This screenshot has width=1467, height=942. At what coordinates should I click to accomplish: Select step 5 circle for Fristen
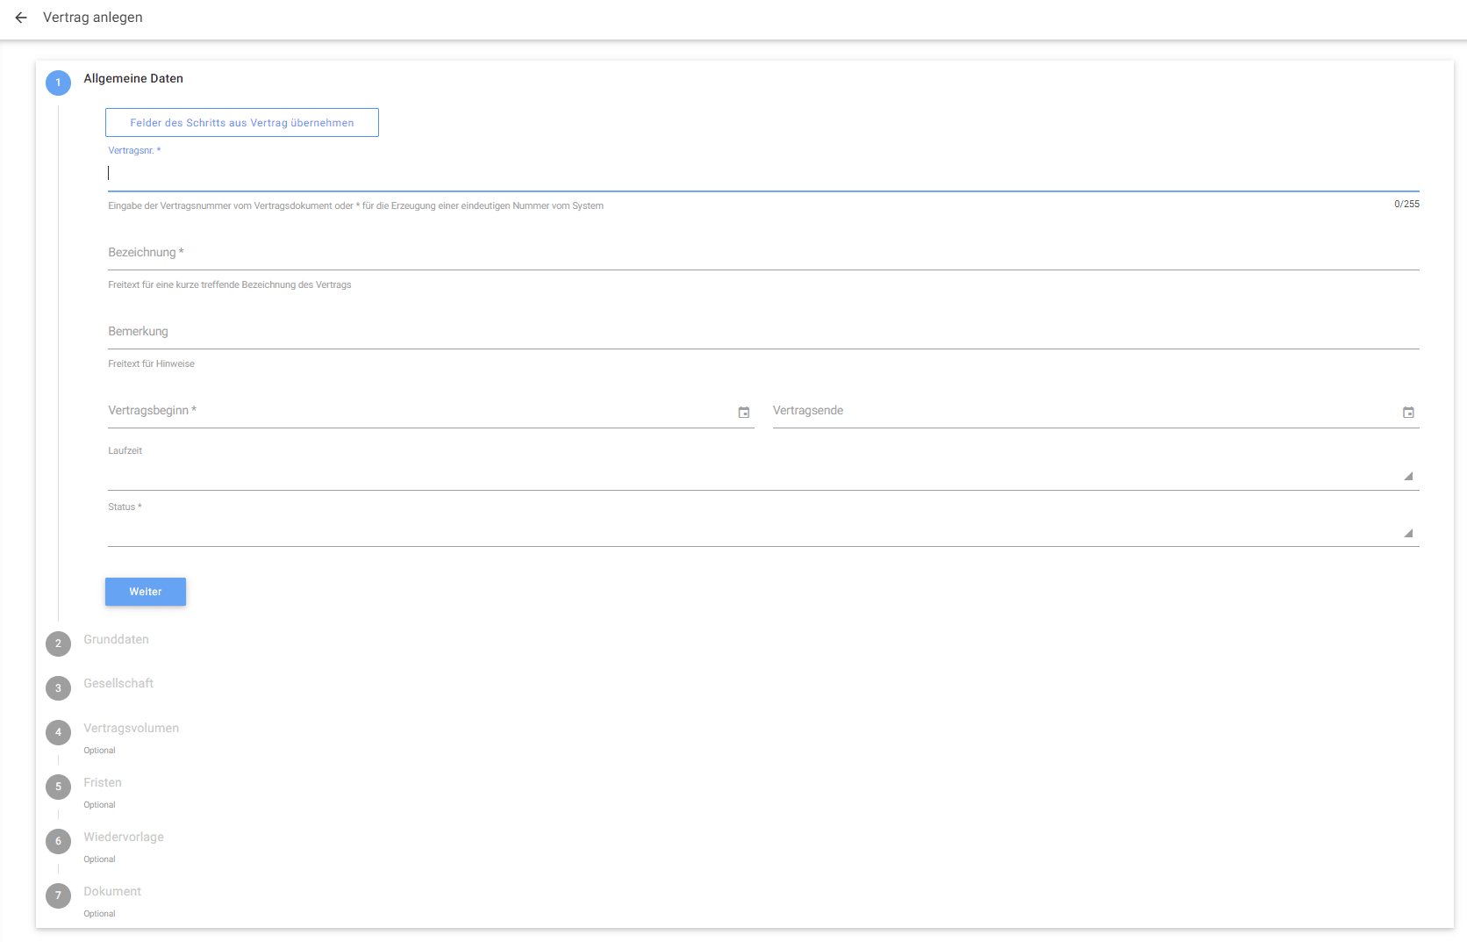pyautogui.click(x=59, y=787)
